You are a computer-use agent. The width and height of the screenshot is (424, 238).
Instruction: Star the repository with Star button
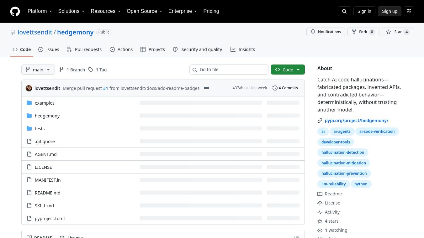click(398, 32)
